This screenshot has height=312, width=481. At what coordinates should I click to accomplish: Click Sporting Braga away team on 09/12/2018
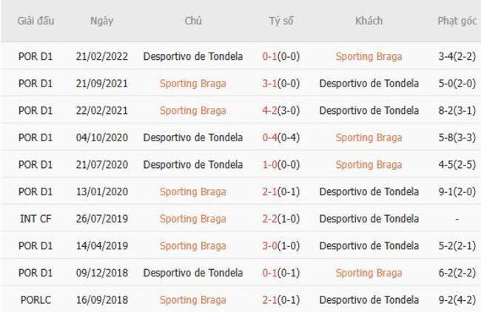tap(369, 273)
